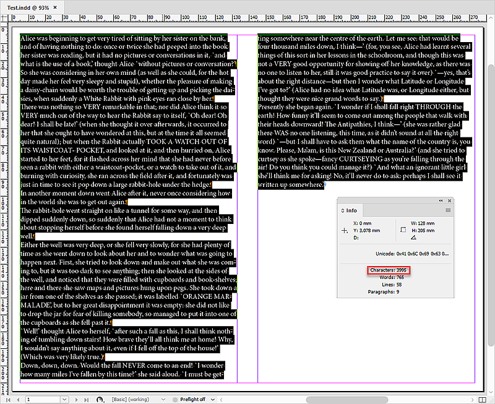The height and width of the screenshot is (404, 495).
Task: Click text line 'Down, down, down. Would the fall NEVER'
Action: point(123,366)
